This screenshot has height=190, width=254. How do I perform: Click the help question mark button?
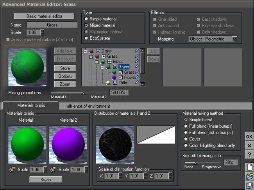(249, 154)
